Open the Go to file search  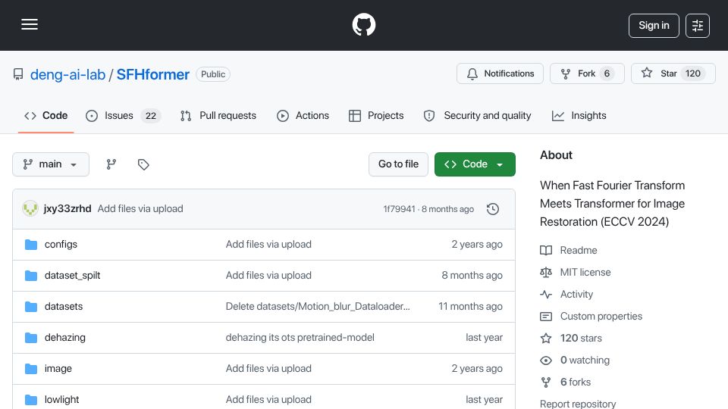pos(398,164)
